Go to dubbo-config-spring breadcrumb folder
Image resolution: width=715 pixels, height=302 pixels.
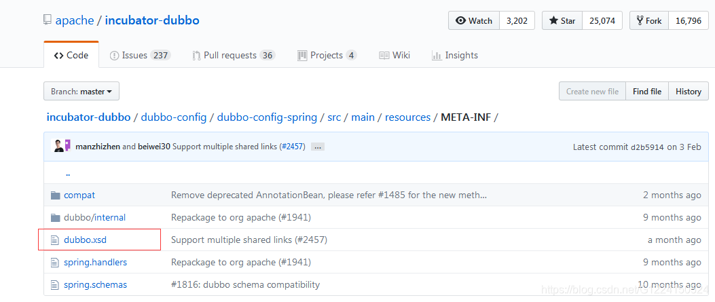point(267,117)
